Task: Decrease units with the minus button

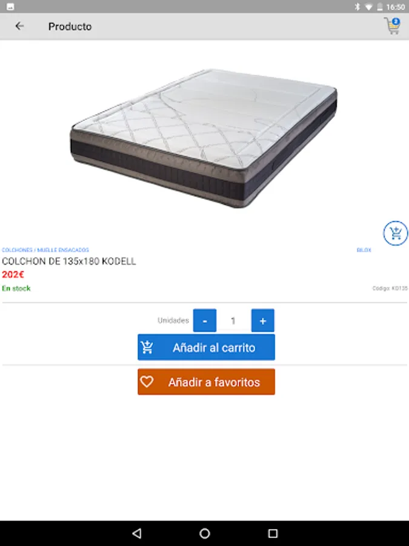Action: click(x=205, y=320)
